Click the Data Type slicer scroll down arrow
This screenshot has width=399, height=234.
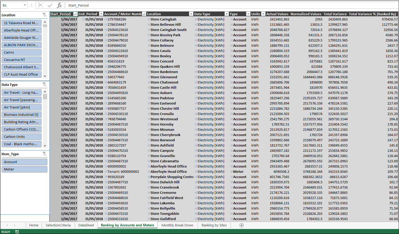(x=45, y=145)
